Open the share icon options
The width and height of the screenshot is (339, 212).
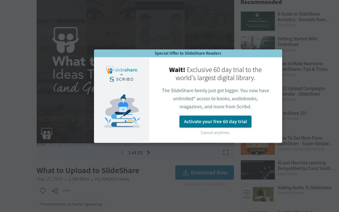pos(55,191)
